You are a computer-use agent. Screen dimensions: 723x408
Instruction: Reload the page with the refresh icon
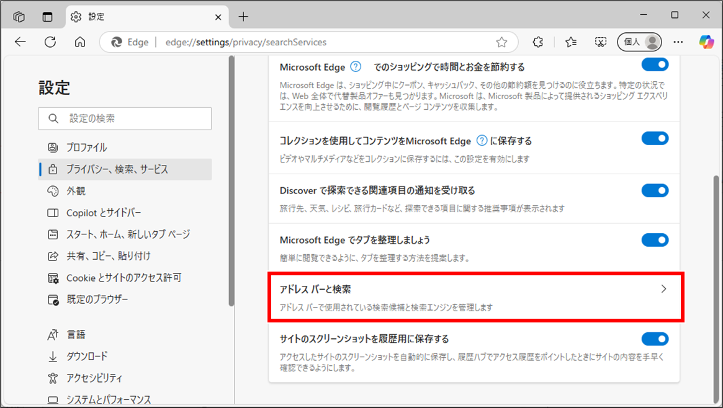[x=50, y=42]
